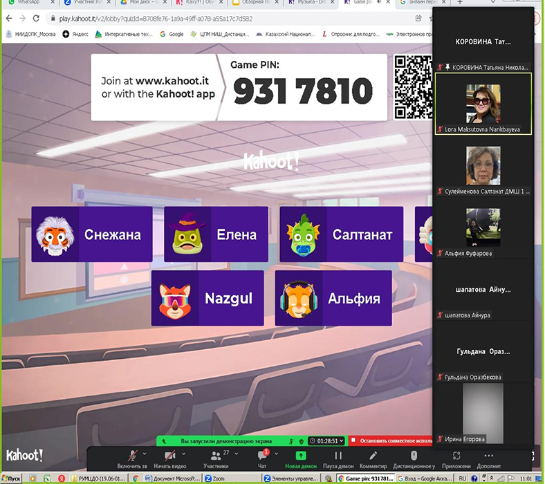Open the Google bookmark in bookmarks bar
Screen dimensions: 545x484
coord(172,34)
